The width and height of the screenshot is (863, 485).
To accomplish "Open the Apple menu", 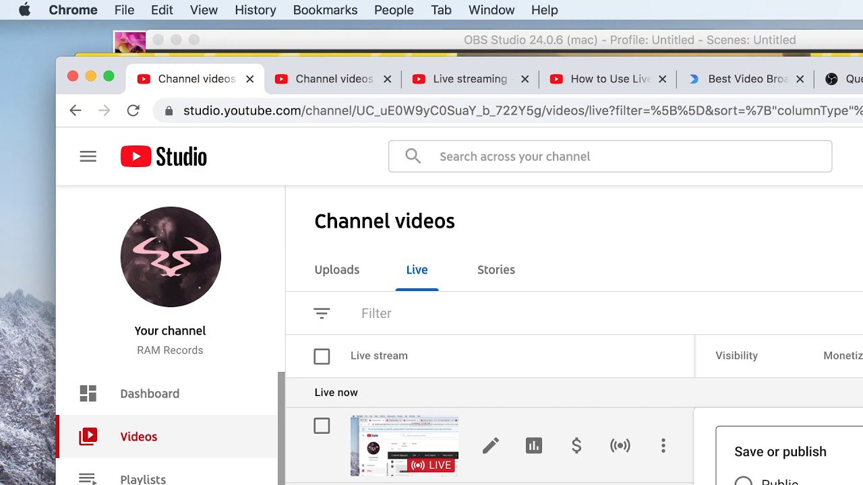I will pos(24,10).
